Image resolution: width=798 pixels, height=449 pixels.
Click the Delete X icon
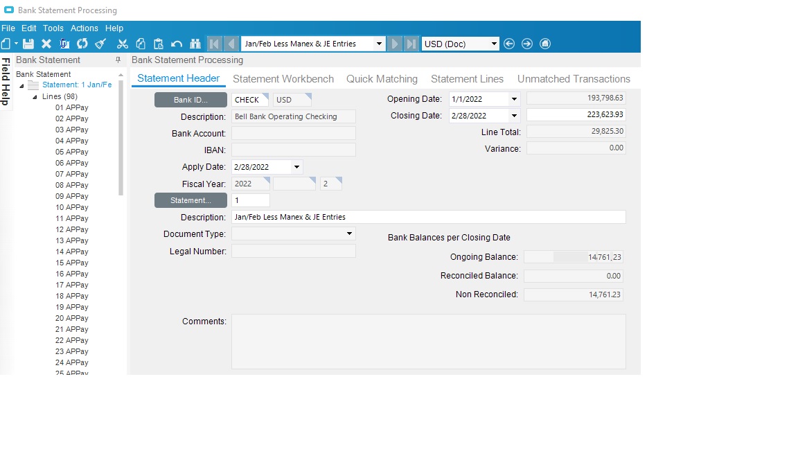46,44
